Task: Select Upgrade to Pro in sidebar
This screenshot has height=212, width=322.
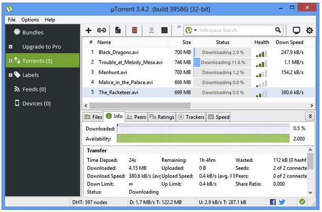Action: (42, 46)
